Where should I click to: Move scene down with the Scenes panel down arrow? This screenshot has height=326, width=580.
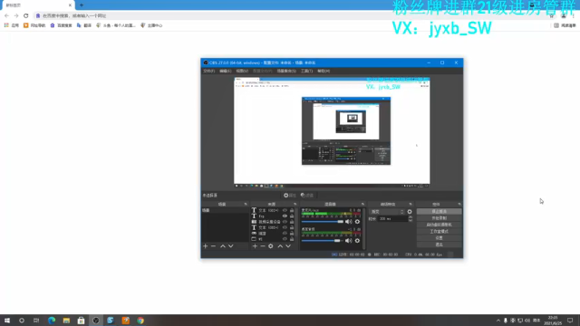(231, 246)
